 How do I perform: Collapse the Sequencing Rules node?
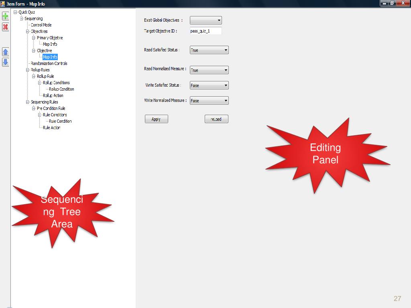(x=28, y=102)
